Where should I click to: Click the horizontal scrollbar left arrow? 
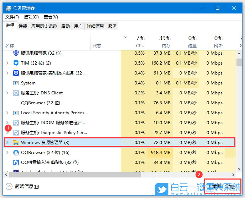pyautogui.click(x=6, y=175)
